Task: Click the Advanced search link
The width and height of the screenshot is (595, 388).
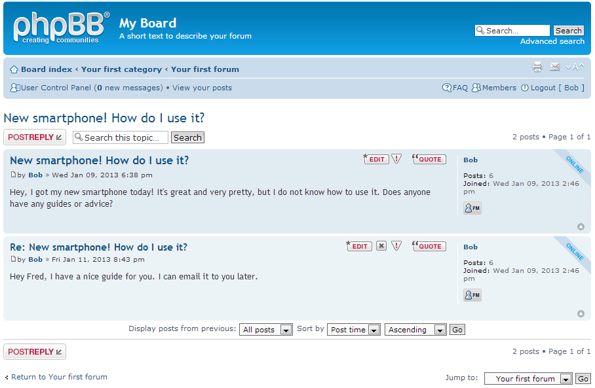Action: pyautogui.click(x=552, y=41)
